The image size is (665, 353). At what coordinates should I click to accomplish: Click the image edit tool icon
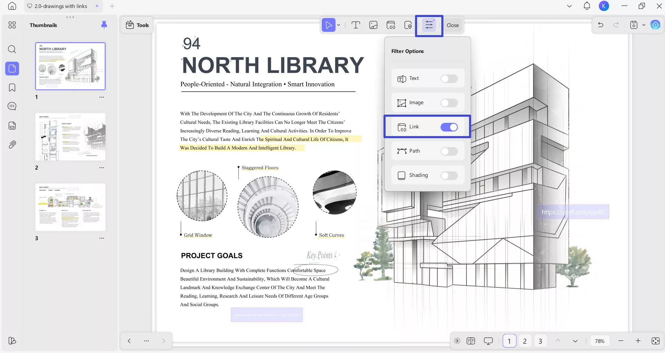(373, 25)
